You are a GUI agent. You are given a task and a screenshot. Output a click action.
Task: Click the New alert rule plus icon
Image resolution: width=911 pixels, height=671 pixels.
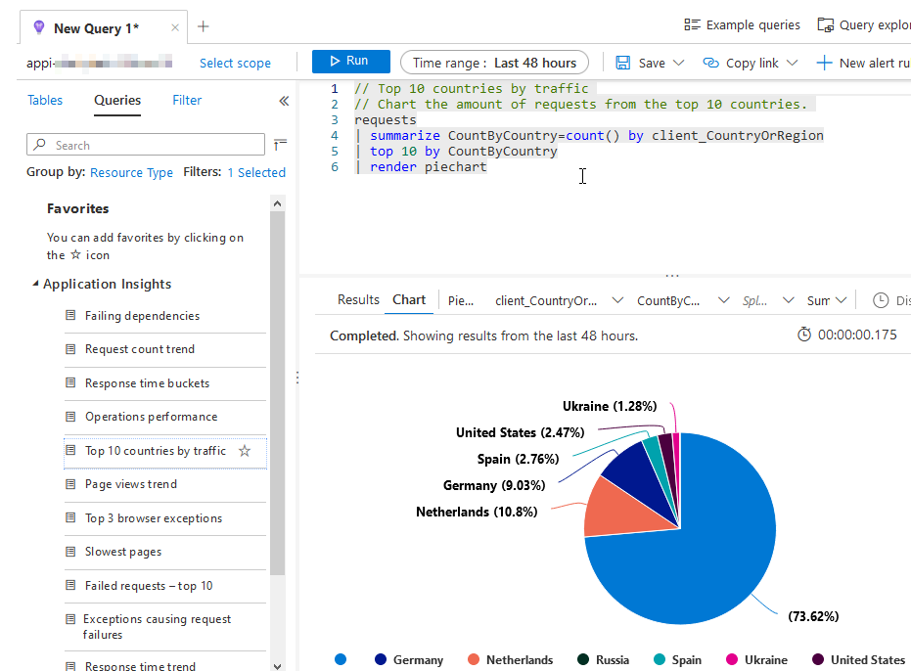(824, 63)
